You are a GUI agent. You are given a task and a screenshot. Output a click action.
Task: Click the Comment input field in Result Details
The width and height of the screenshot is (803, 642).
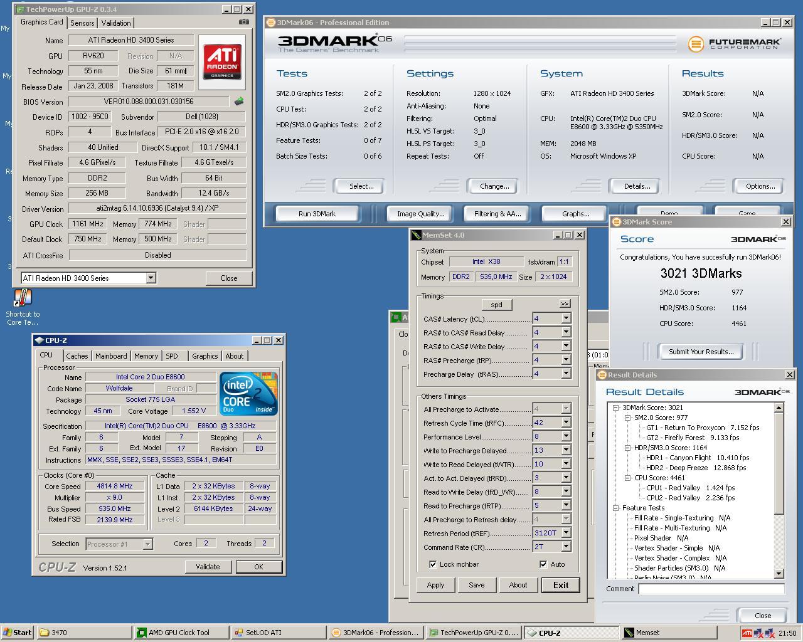pyautogui.click(x=711, y=589)
